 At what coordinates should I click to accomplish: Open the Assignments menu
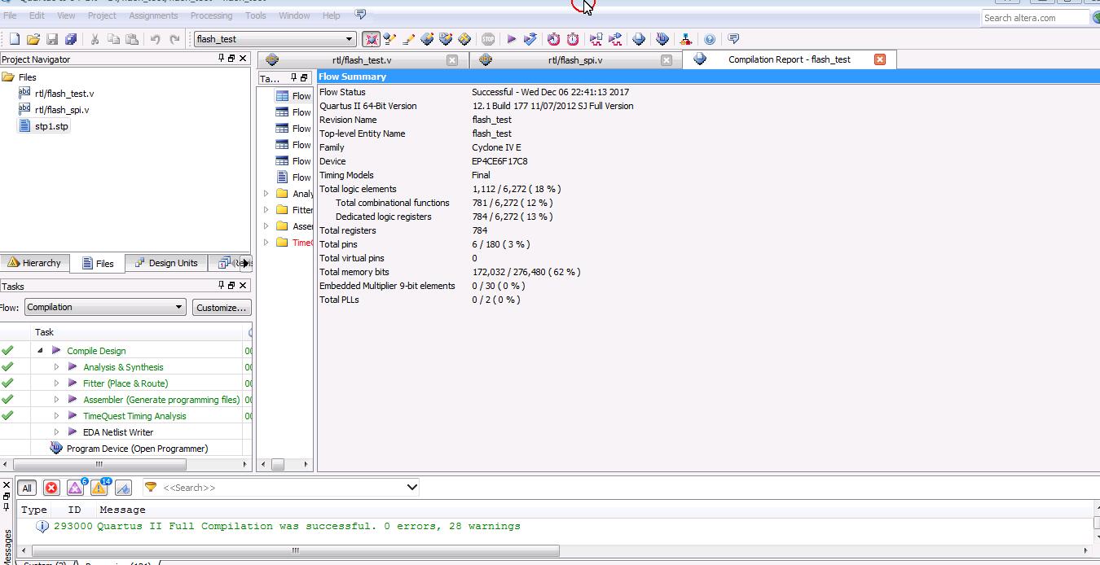click(x=153, y=15)
